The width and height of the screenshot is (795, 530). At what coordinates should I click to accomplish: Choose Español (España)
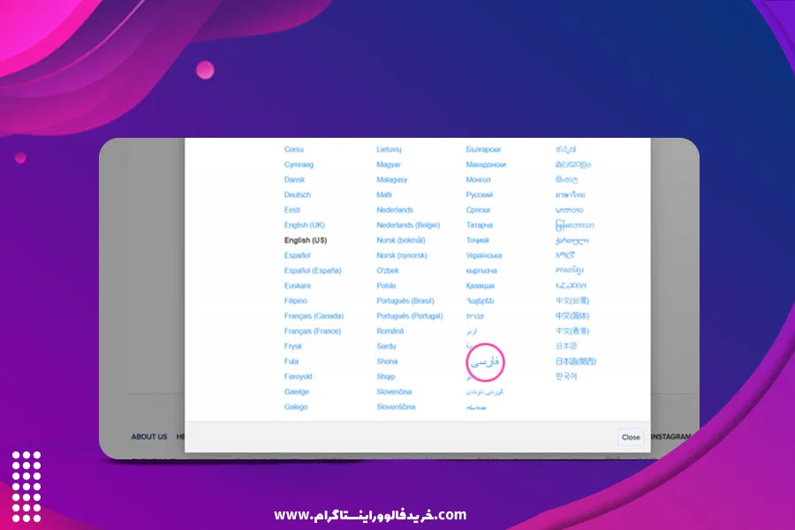coord(313,271)
